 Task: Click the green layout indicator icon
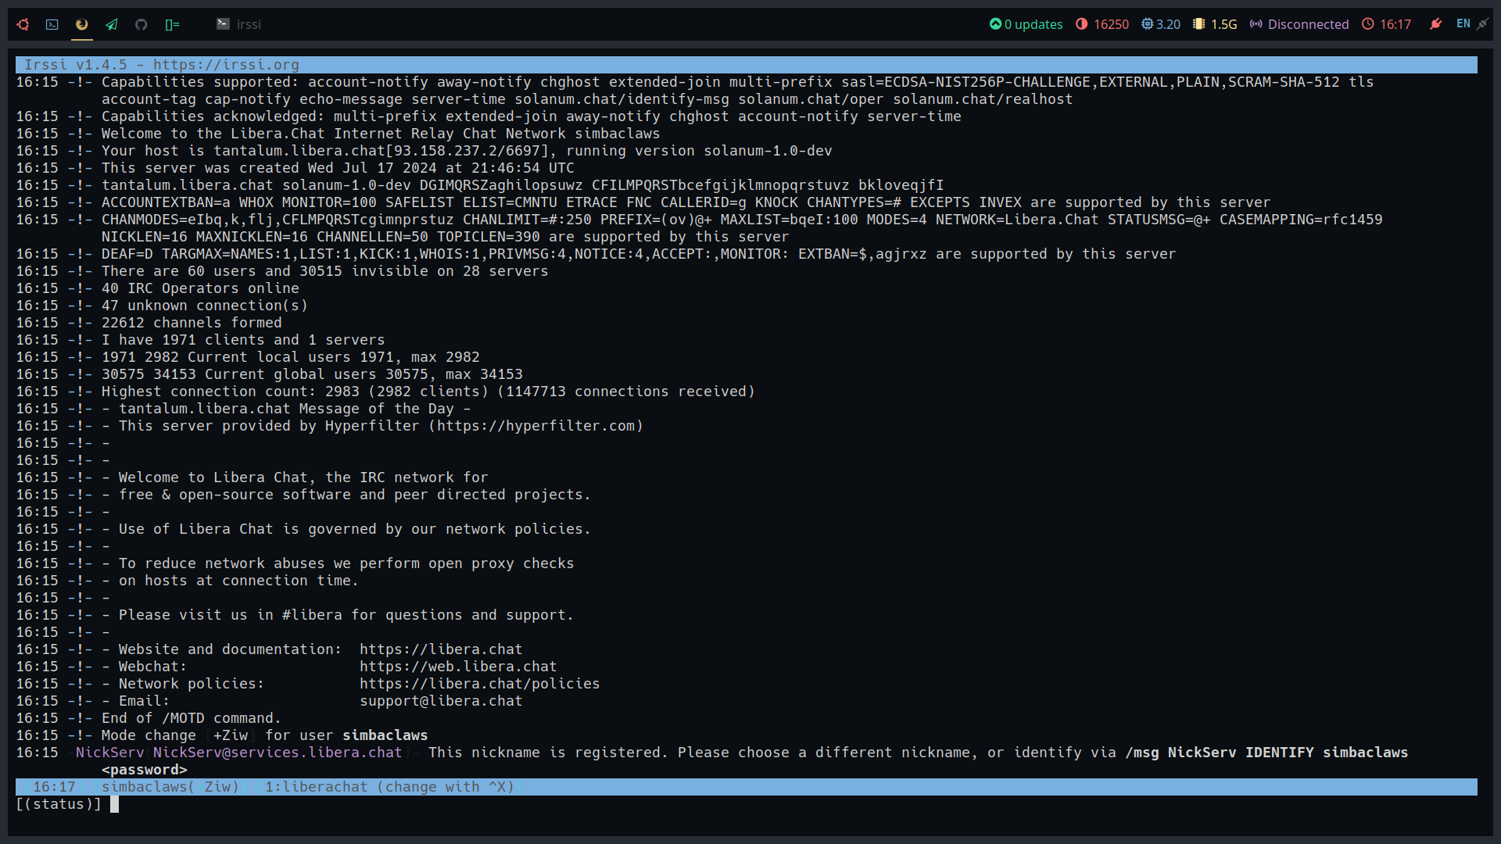[x=172, y=24]
